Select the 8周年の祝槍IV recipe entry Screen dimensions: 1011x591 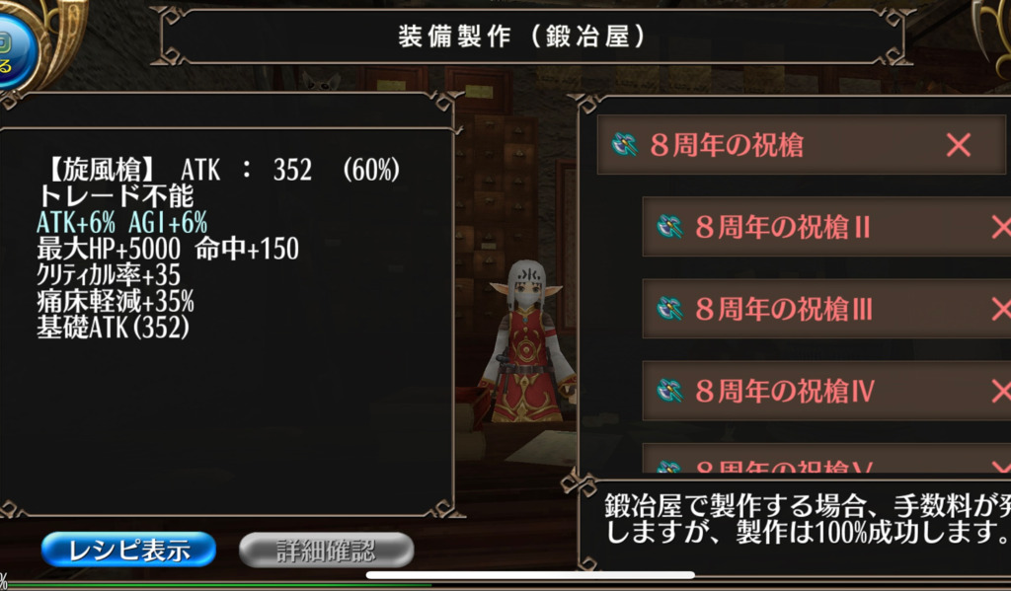(x=826, y=391)
